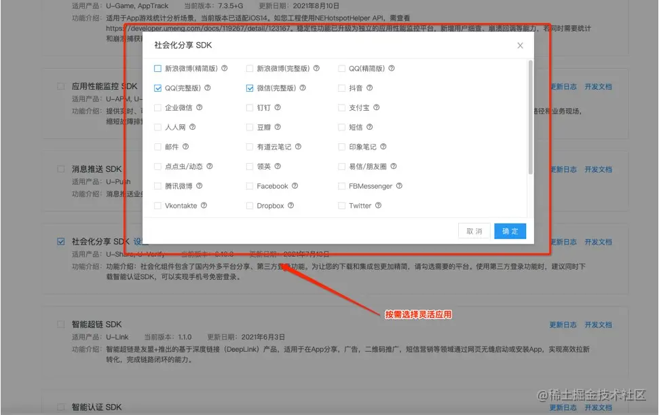Enable the 抖音 checkbox
The width and height of the screenshot is (659, 415).
(341, 88)
